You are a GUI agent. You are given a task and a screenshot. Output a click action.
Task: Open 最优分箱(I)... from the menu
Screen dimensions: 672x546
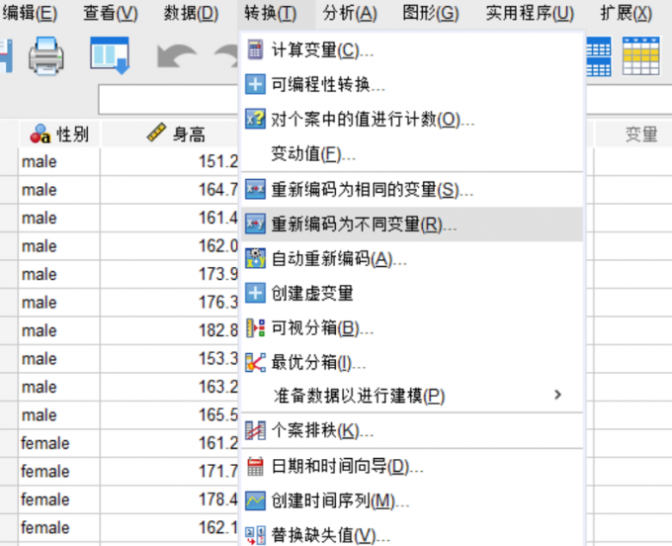(x=412, y=363)
